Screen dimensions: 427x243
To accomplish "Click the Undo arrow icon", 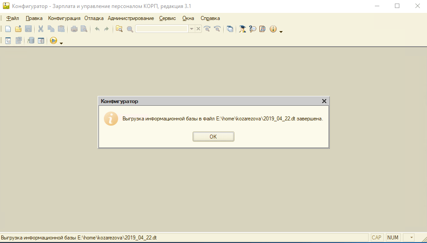I will [x=97, y=29].
